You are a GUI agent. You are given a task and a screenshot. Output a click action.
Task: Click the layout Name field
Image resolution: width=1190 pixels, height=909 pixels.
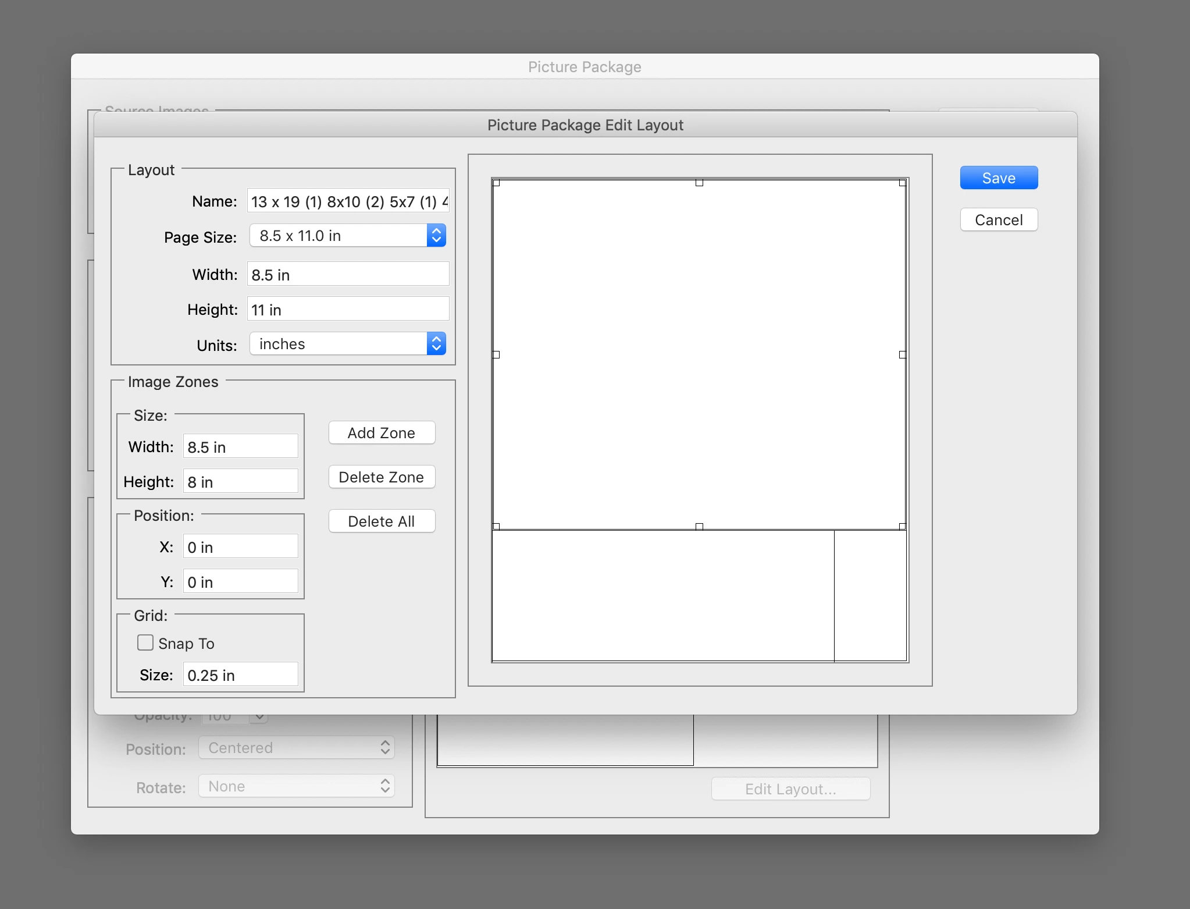[347, 201]
